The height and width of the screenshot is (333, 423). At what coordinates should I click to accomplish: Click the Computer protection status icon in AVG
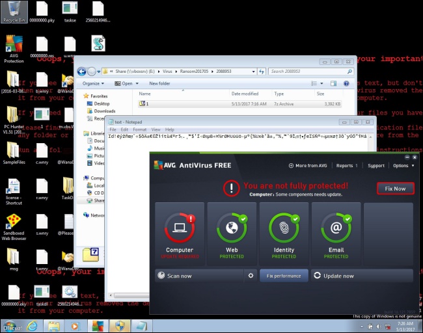pos(179,228)
